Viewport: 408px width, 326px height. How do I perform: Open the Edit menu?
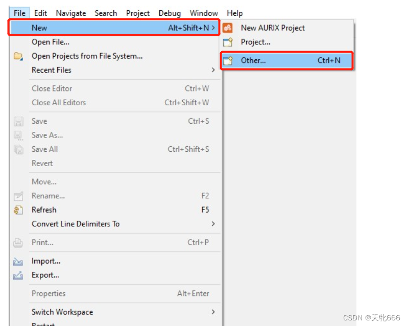coord(40,13)
